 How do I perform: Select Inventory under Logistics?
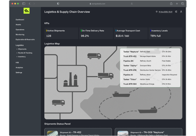click(x=22, y=56)
